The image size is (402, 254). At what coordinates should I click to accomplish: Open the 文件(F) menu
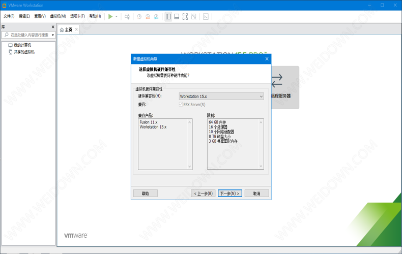[x=9, y=16]
